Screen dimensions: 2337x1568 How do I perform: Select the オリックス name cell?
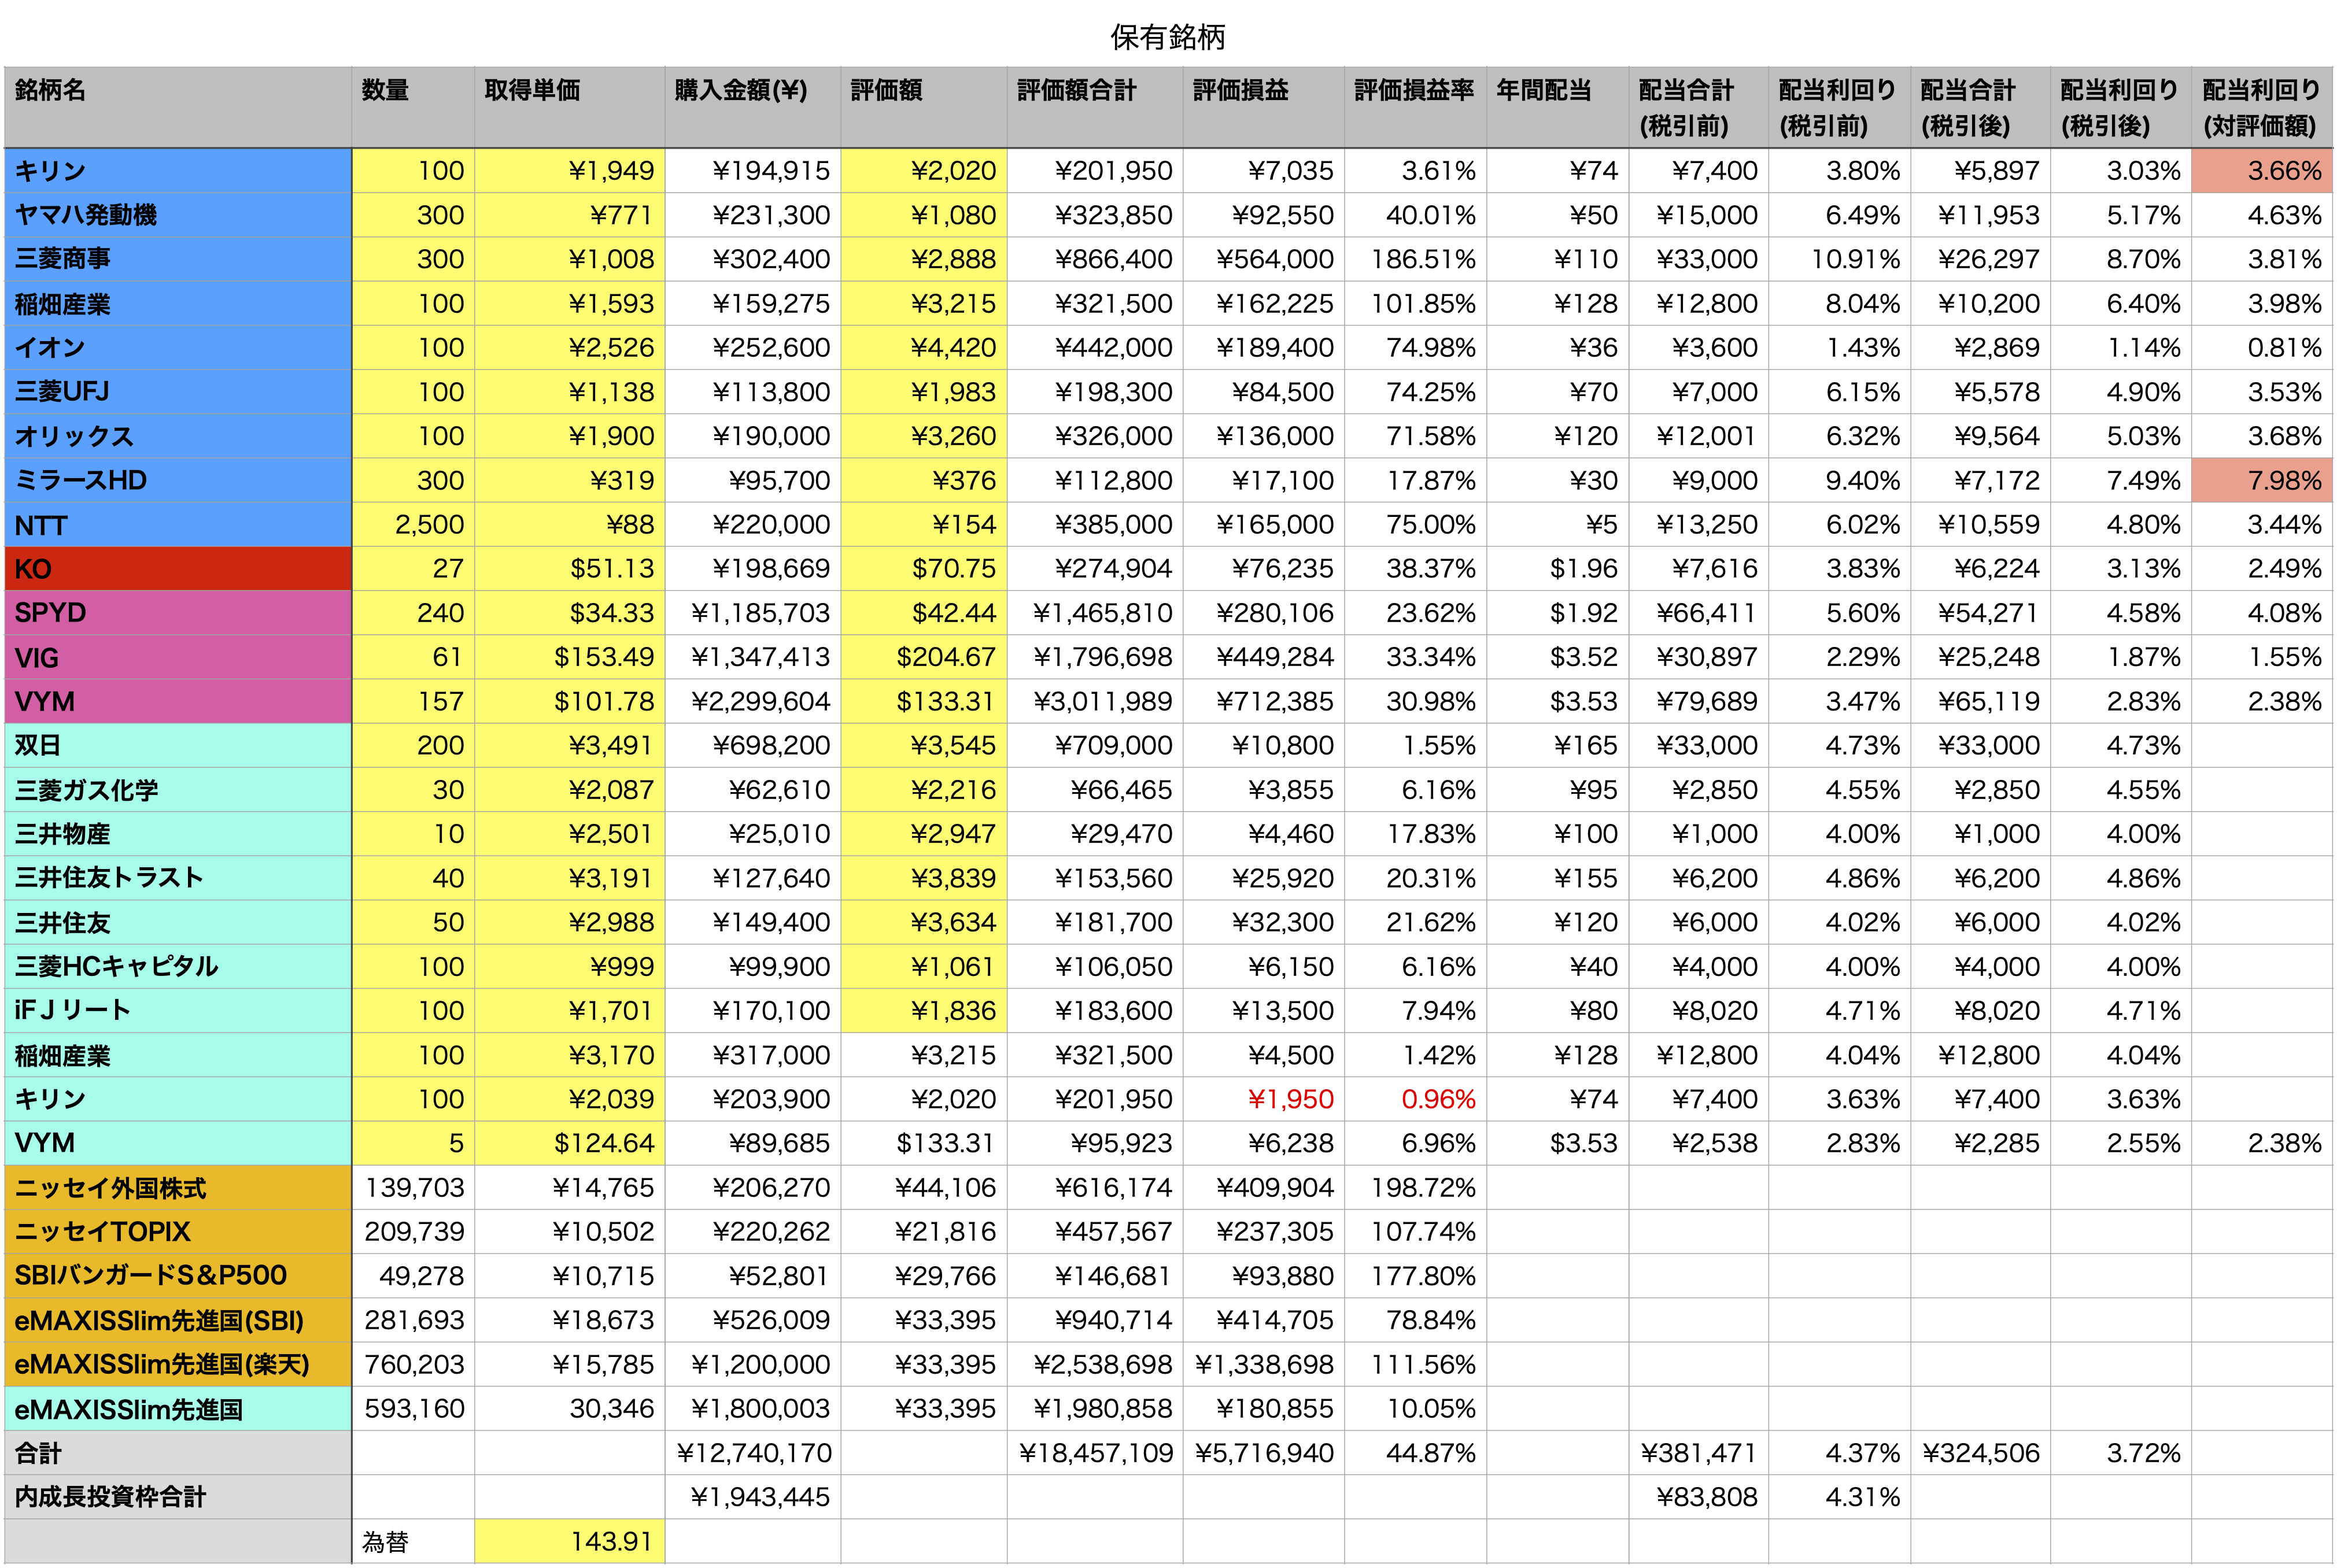[178, 436]
